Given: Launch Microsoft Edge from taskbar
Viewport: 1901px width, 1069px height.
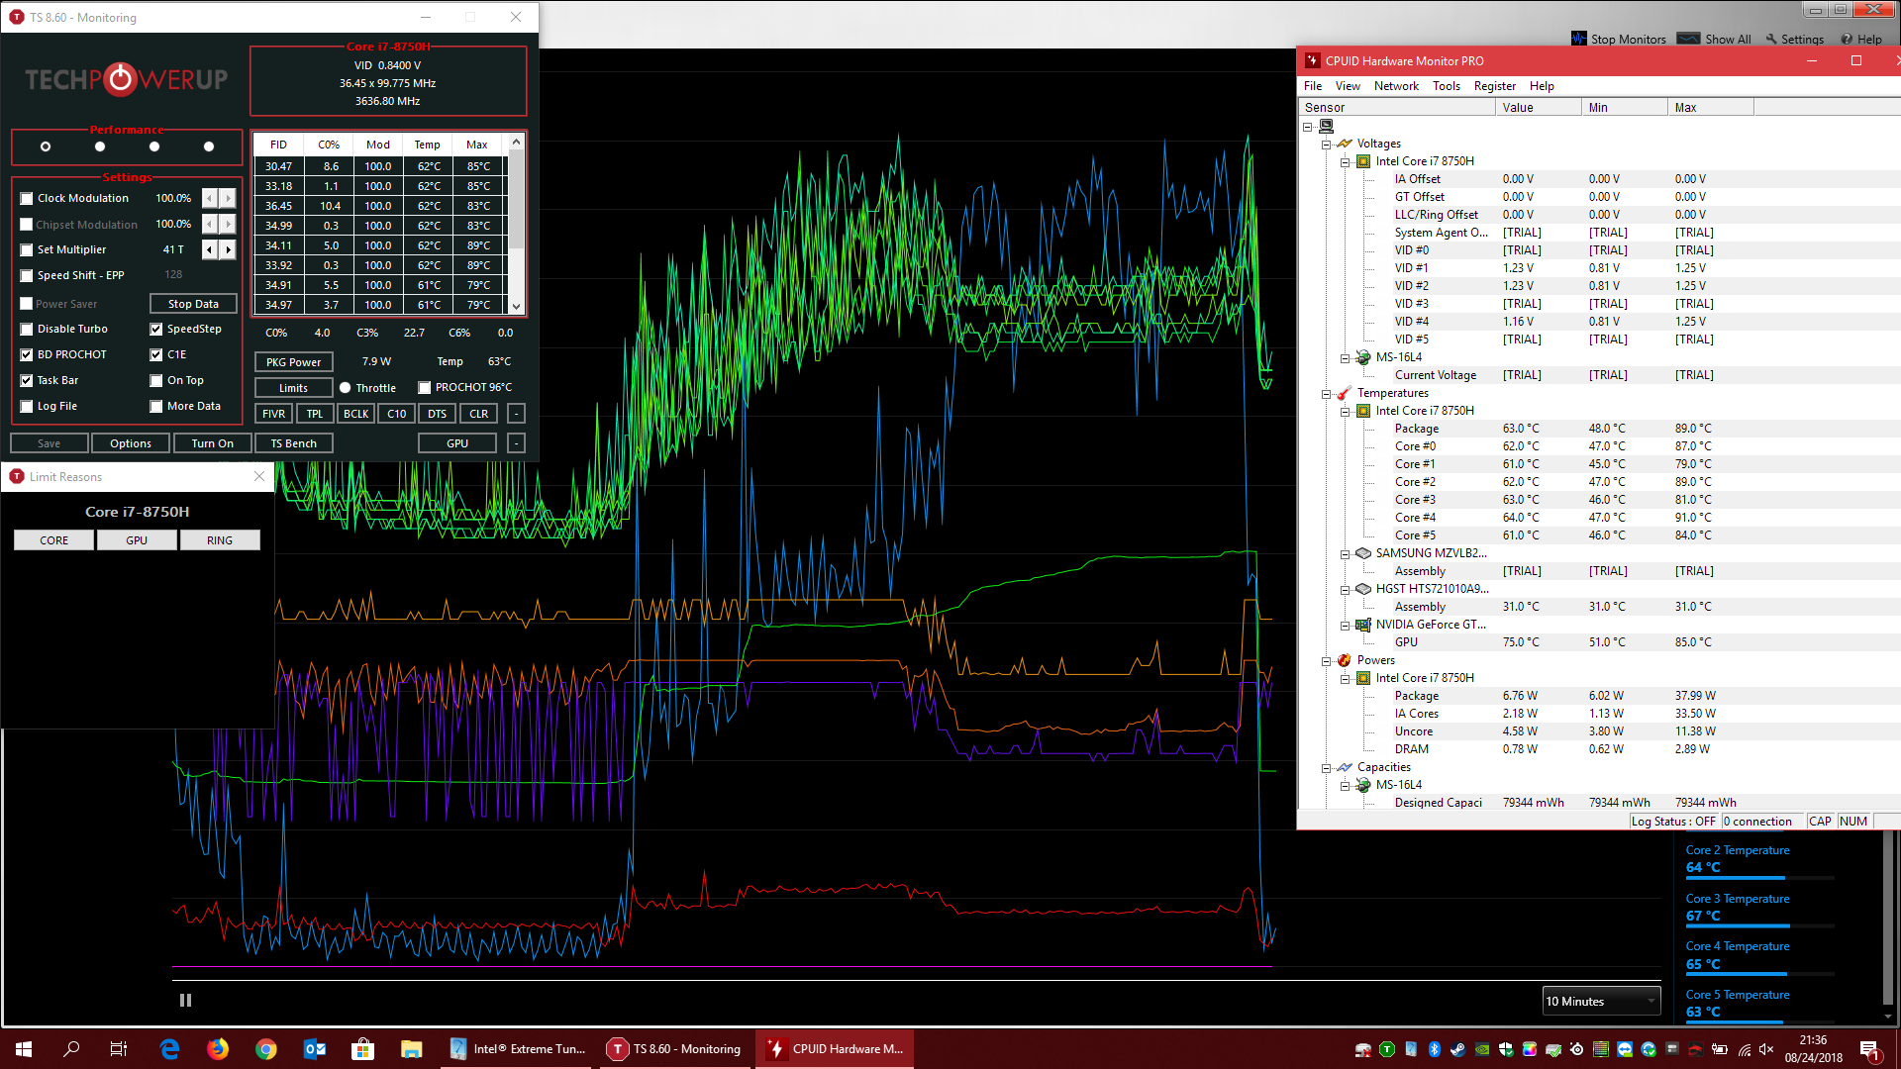Looking at the screenshot, I should [170, 1049].
